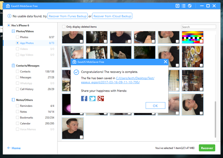The height and width of the screenshot is (158, 223).
Task: Check the Photos checkbox
Action: (17, 37)
